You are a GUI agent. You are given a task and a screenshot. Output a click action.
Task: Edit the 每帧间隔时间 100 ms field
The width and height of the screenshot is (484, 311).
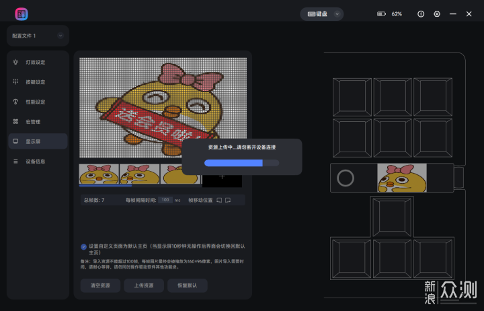click(x=165, y=200)
